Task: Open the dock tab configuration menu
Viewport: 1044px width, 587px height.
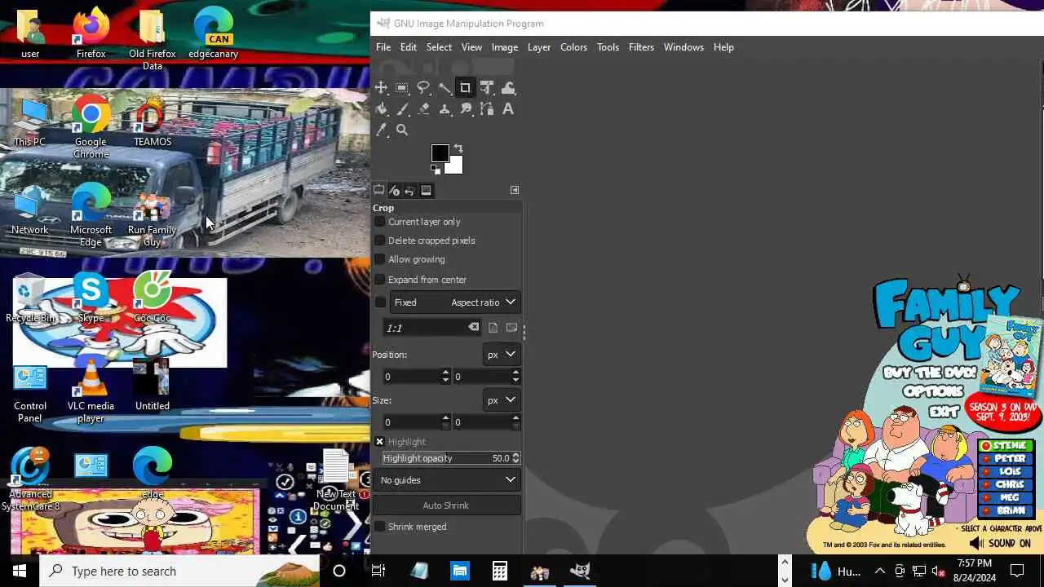Action: click(515, 190)
